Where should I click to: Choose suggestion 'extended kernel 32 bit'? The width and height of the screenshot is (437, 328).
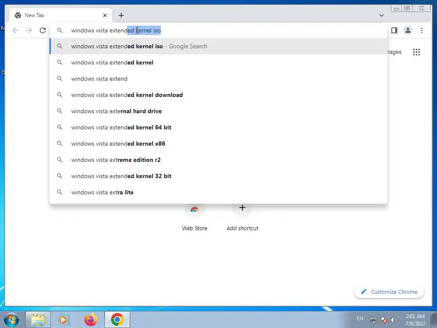click(218, 176)
